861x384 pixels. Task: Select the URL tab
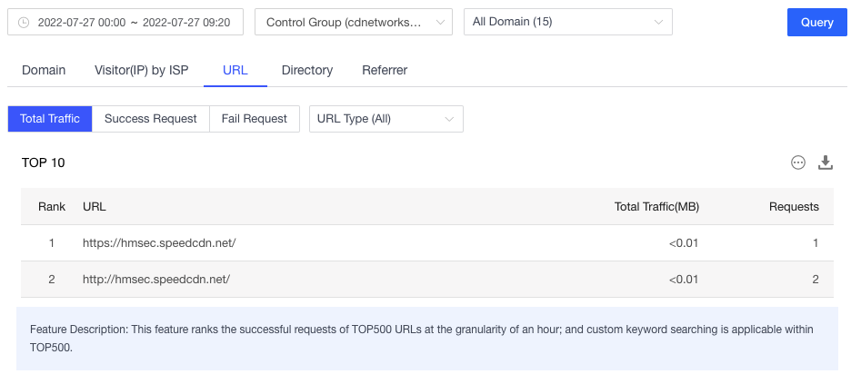pos(235,70)
